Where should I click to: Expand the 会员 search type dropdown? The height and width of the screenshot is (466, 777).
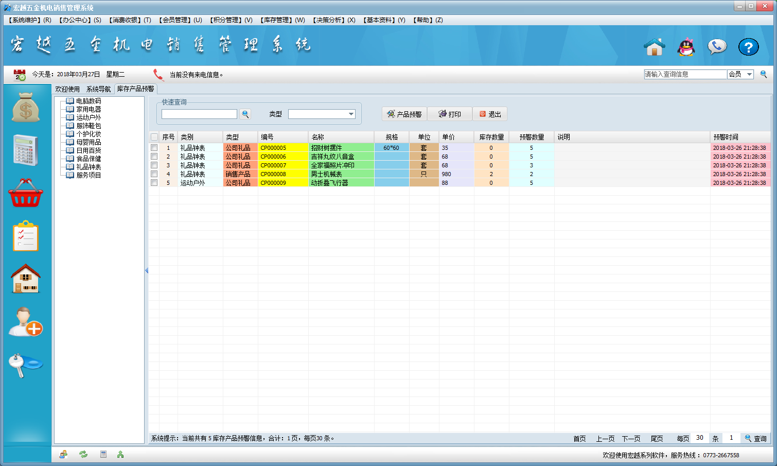click(749, 74)
